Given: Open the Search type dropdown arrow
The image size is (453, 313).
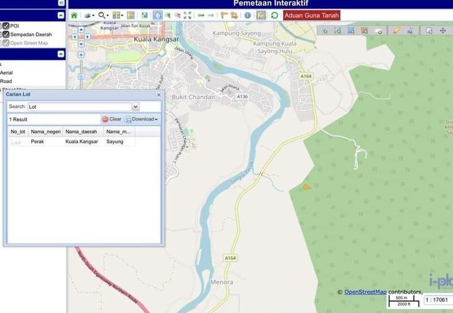Looking at the screenshot, I should tap(135, 107).
